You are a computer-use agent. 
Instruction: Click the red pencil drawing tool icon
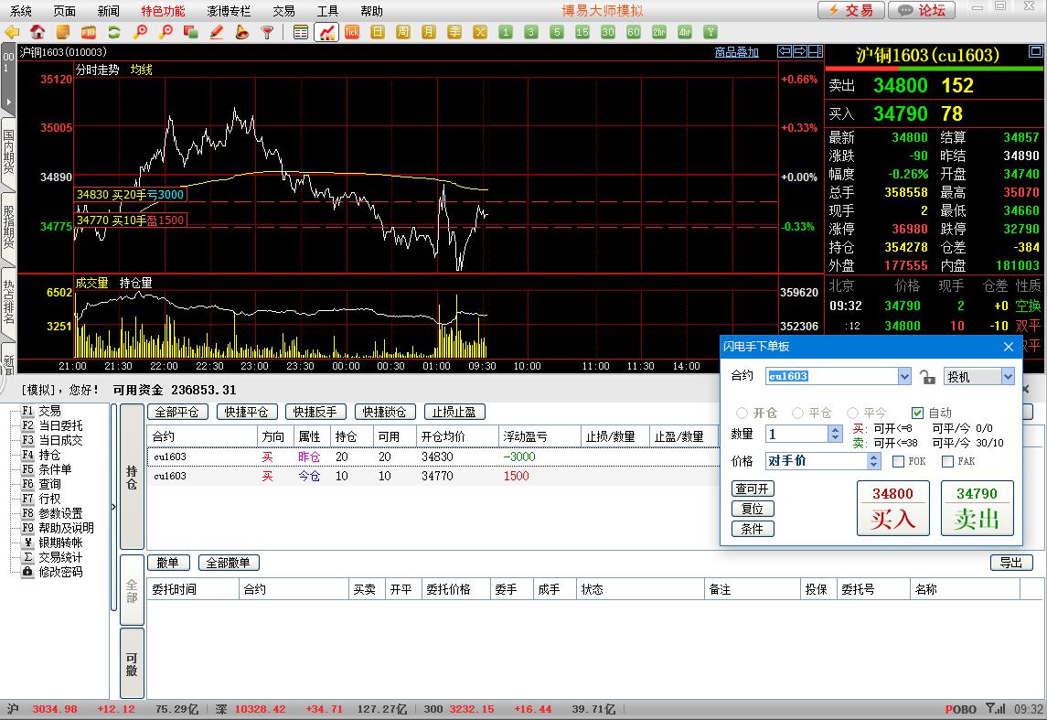(x=217, y=32)
